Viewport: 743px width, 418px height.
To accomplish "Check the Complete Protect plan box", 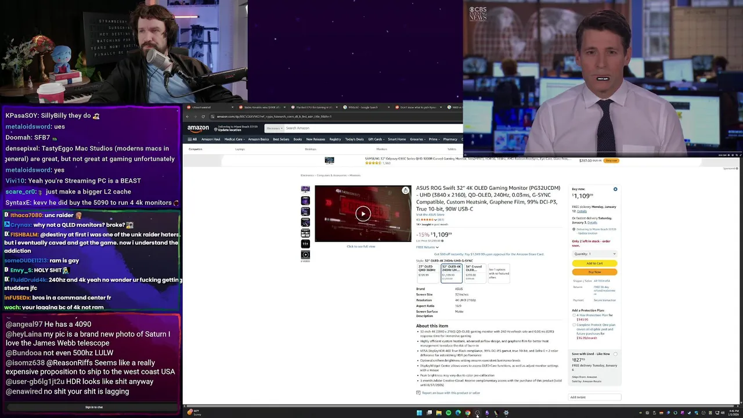I will click(574, 325).
